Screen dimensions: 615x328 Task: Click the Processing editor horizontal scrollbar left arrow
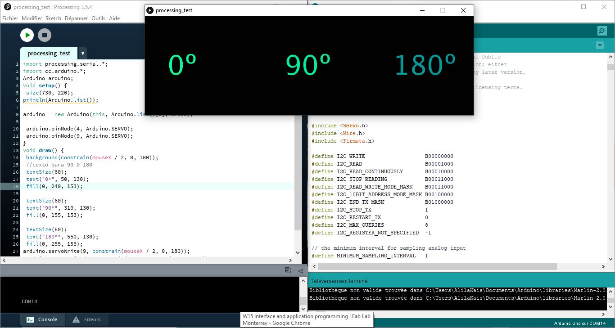pos(4,260)
